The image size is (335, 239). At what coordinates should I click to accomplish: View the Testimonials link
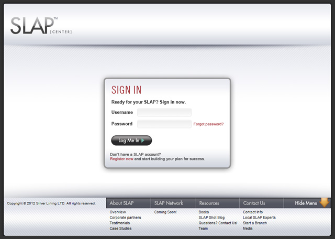click(121, 223)
